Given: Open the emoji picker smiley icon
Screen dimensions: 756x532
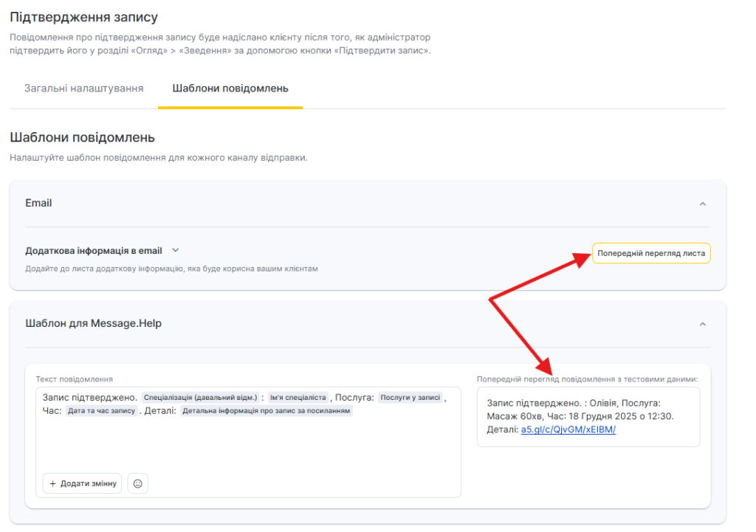Looking at the screenshot, I should click(x=137, y=483).
